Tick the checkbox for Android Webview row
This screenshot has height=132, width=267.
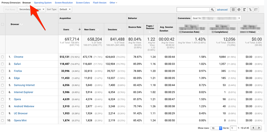(3, 106)
